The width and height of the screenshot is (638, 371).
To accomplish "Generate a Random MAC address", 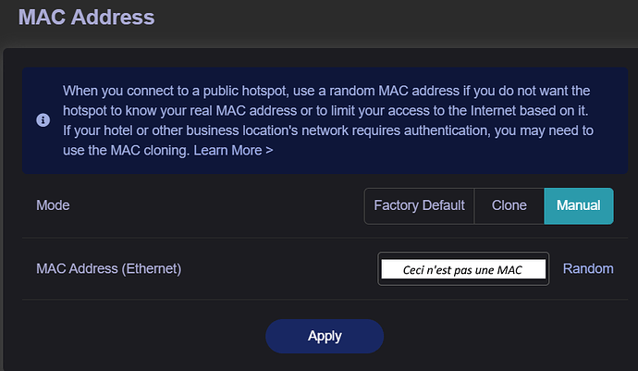I will (588, 268).
